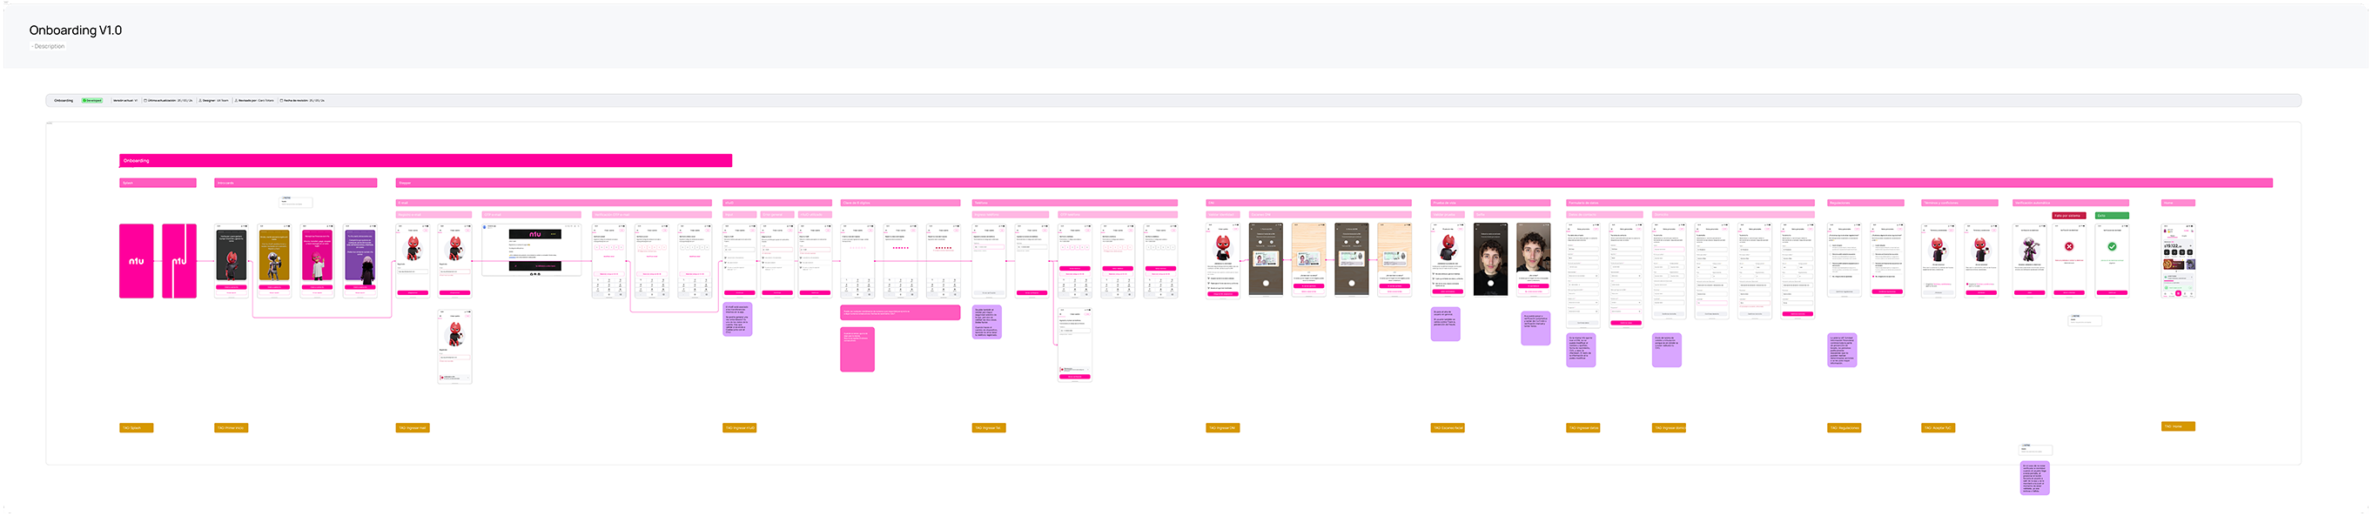Select the gold robot intro card
Screen dimensions: 2372x516
click(273, 257)
